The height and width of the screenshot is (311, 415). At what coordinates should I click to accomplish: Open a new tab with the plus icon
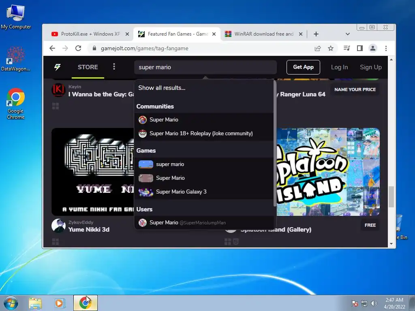click(316, 34)
